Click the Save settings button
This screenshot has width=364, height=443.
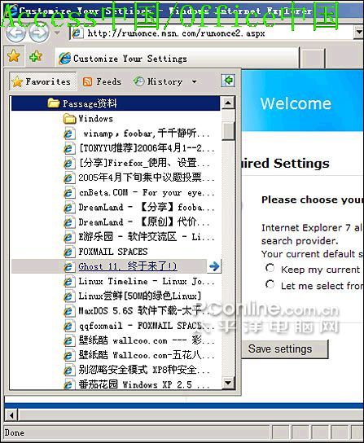[x=284, y=349]
